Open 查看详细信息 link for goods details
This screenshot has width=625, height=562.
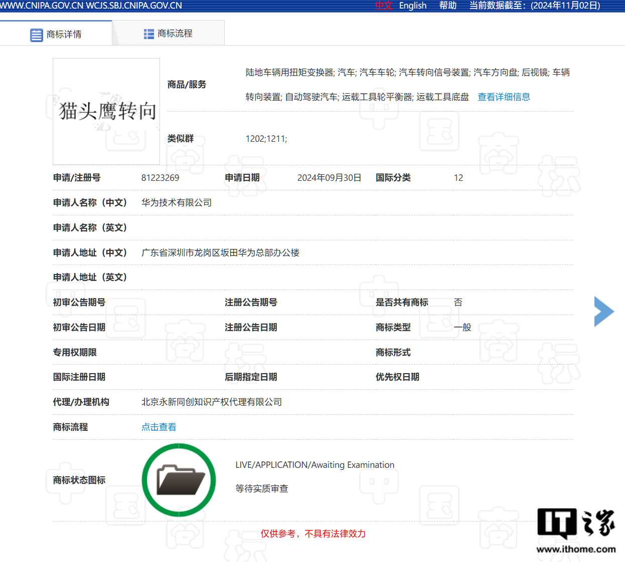coord(504,97)
